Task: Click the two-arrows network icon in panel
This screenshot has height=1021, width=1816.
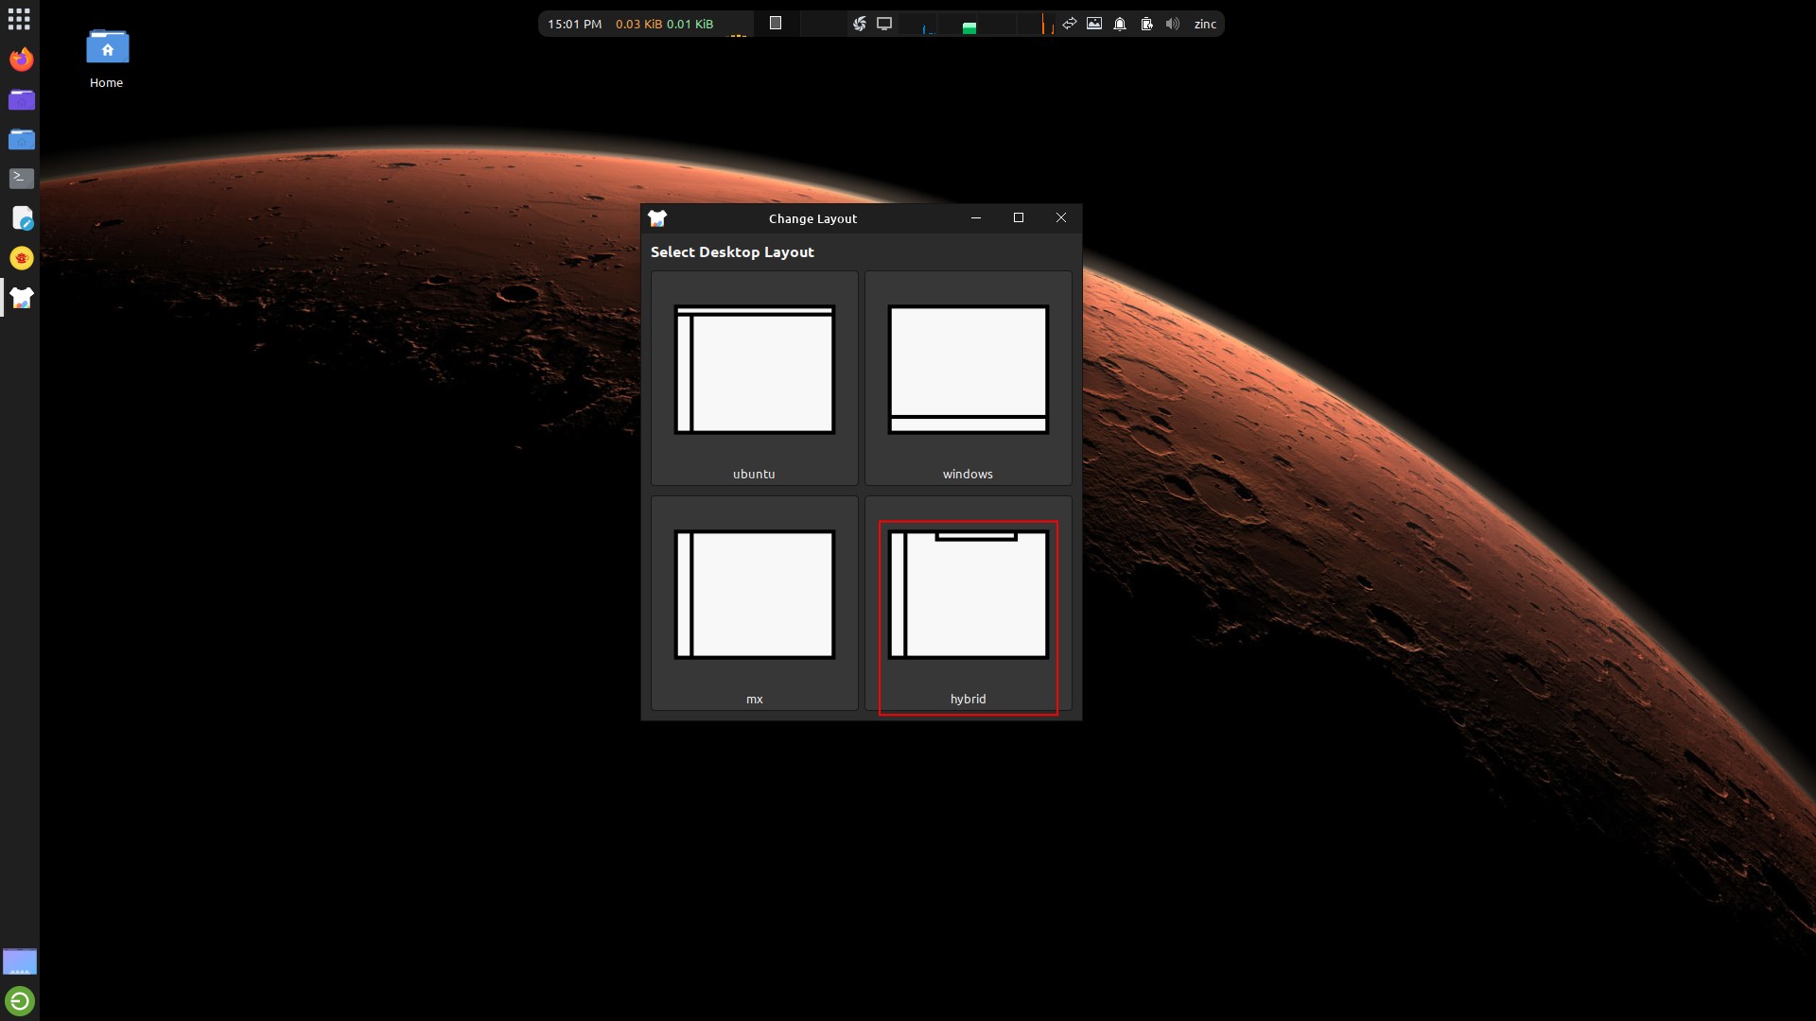Action: [1069, 24]
